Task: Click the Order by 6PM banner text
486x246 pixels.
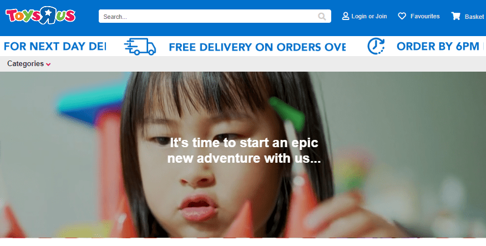Action: [438, 47]
